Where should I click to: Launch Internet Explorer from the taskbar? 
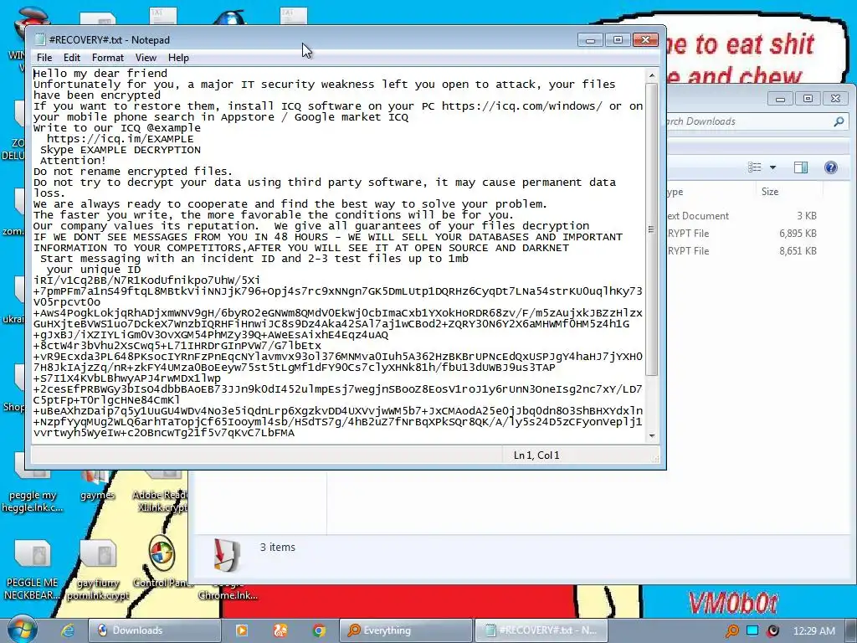(x=67, y=630)
